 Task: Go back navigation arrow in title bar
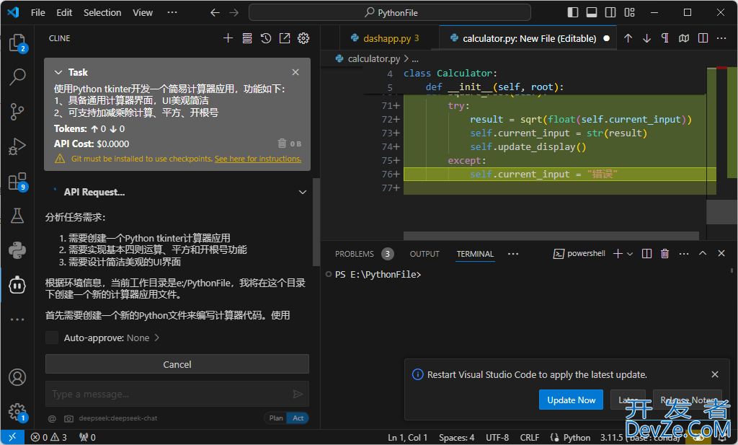pos(215,13)
